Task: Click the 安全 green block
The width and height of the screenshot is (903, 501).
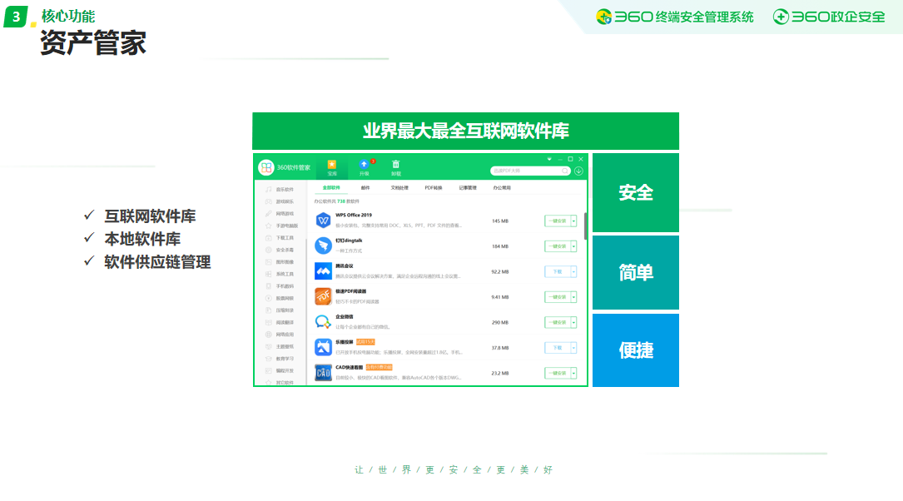Action: point(636,192)
